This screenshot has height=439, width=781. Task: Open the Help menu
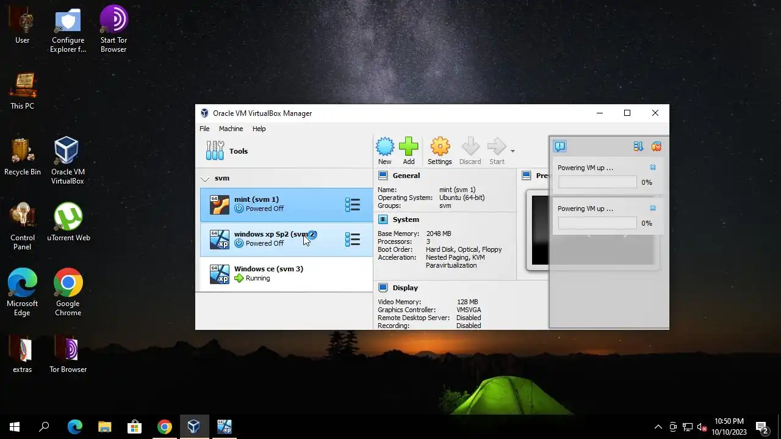[259, 129]
